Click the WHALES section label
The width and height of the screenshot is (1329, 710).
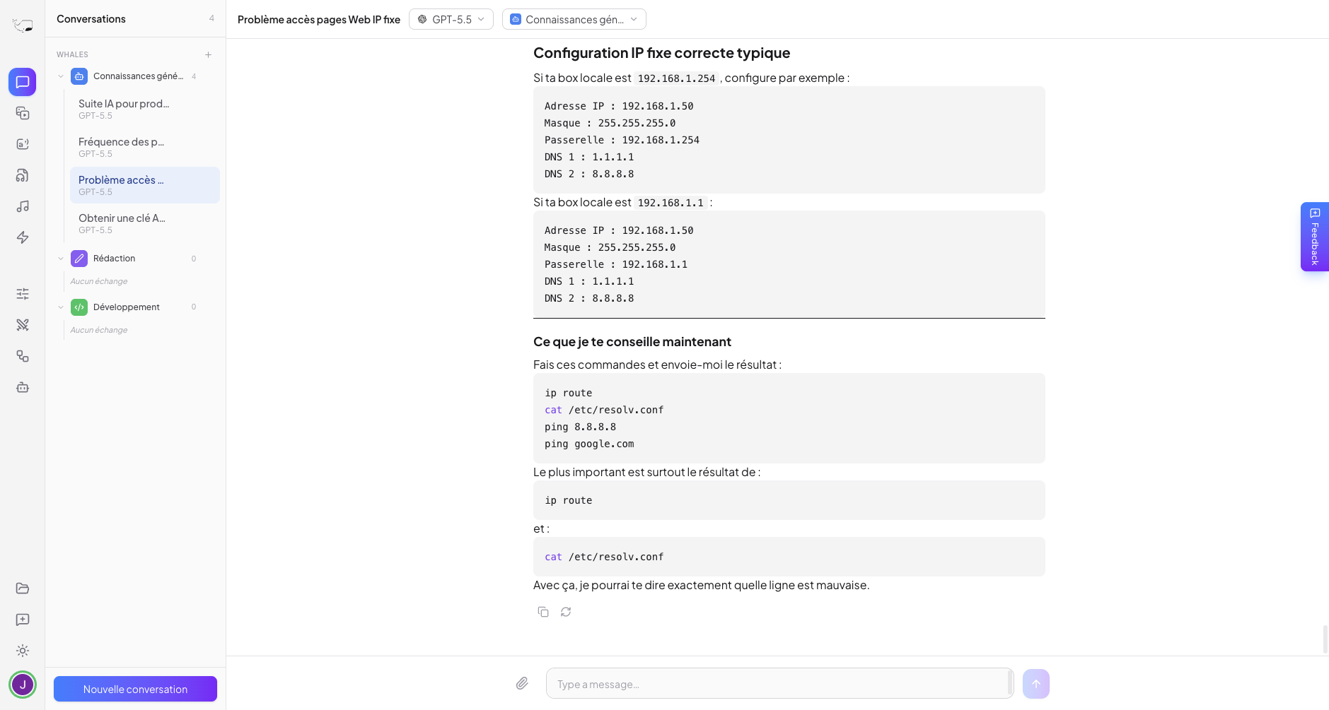[x=72, y=54]
